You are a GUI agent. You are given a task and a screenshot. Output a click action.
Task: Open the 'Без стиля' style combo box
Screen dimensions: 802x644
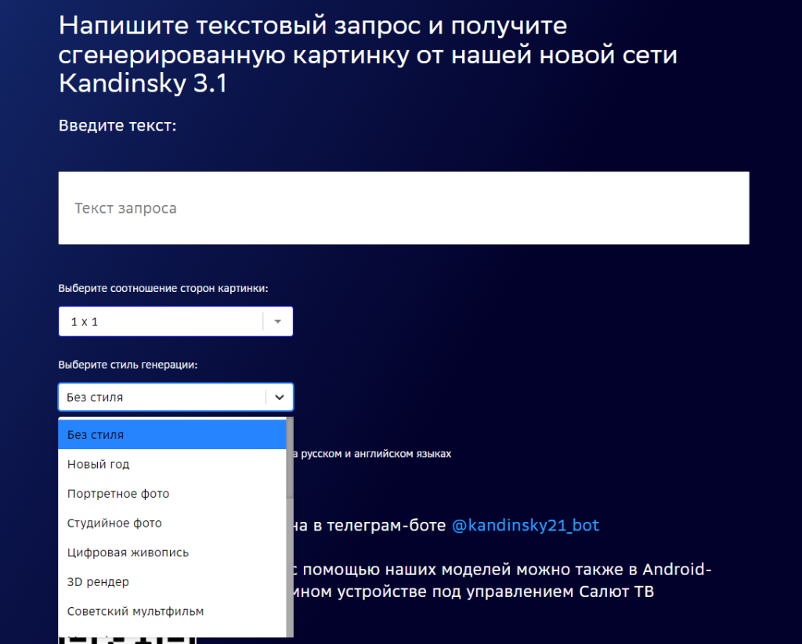[x=175, y=398]
